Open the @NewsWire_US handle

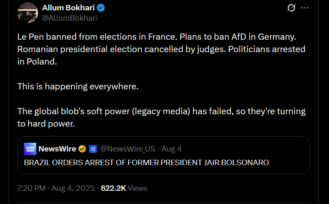coord(128,149)
